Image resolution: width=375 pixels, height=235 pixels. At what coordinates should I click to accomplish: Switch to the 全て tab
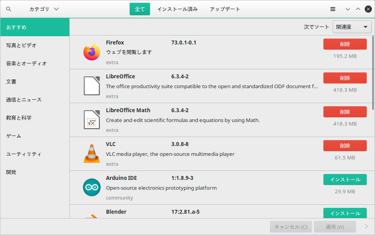pyautogui.click(x=140, y=9)
